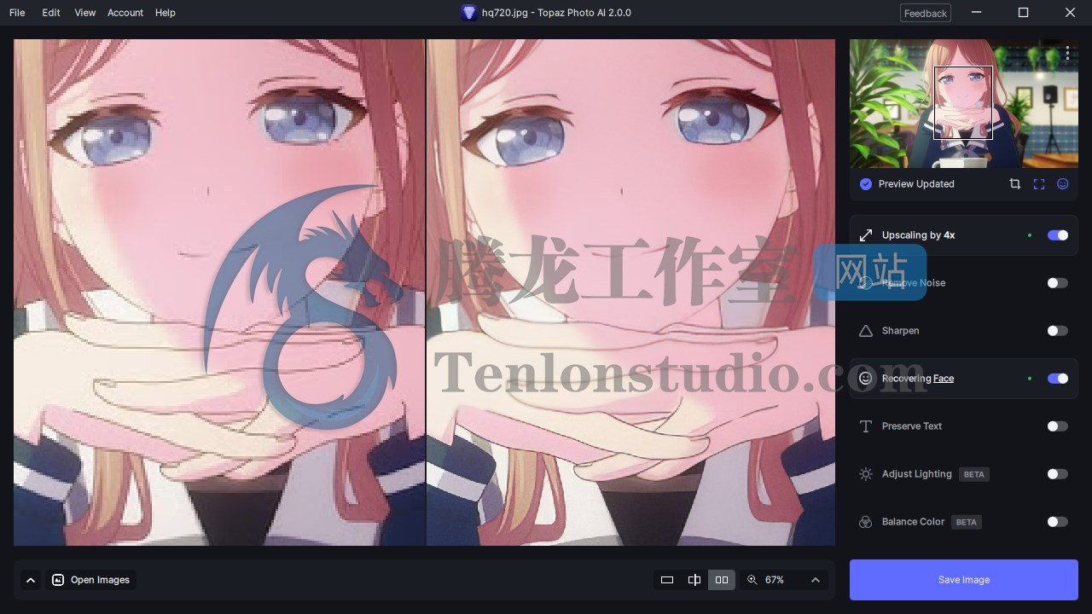
Task: Click the Preserve Text label
Action: pos(912,426)
